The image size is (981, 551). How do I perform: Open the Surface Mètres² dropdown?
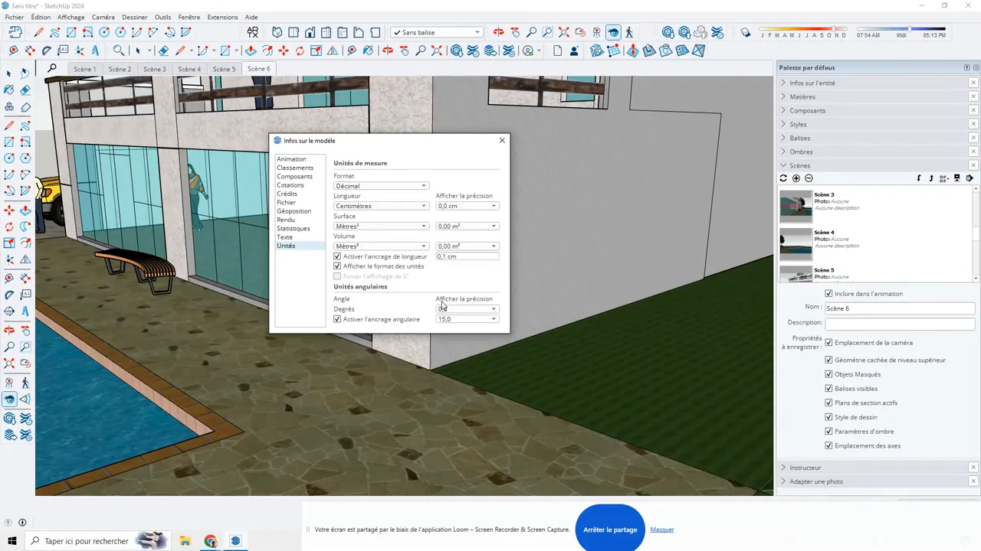coord(381,226)
